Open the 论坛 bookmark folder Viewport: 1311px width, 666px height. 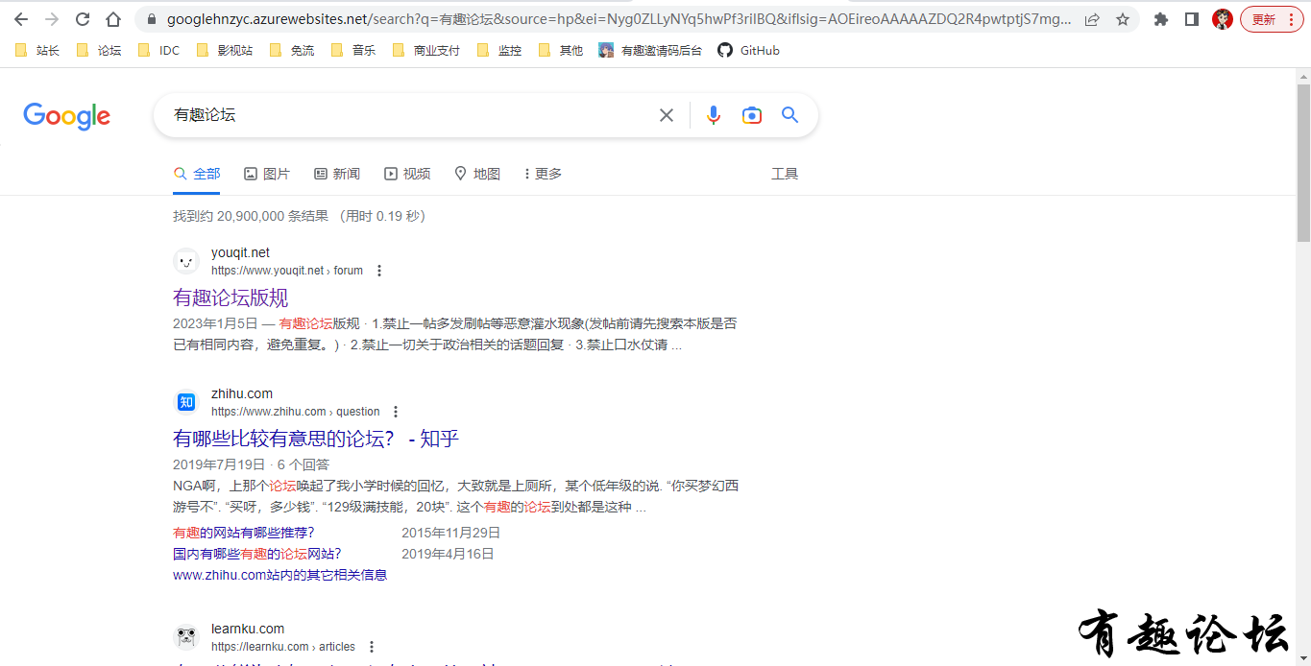(100, 50)
